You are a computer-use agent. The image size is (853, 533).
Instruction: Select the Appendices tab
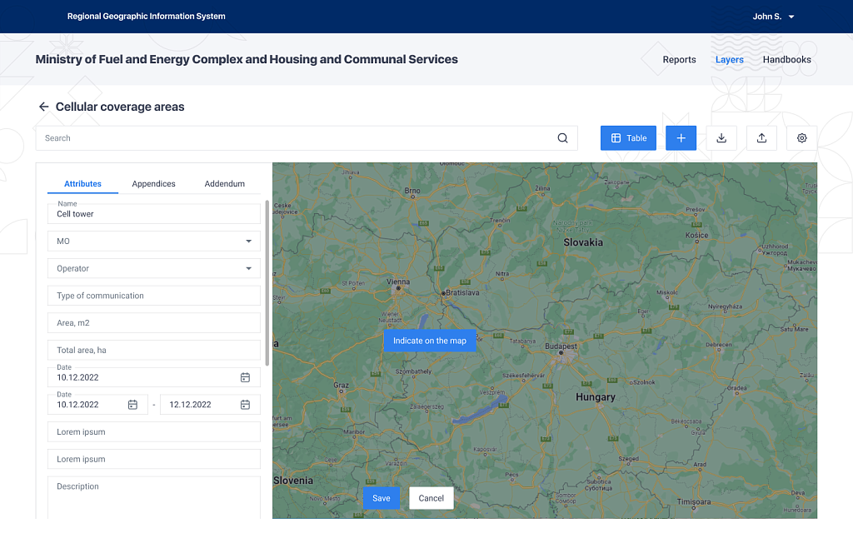tap(153, 184)
